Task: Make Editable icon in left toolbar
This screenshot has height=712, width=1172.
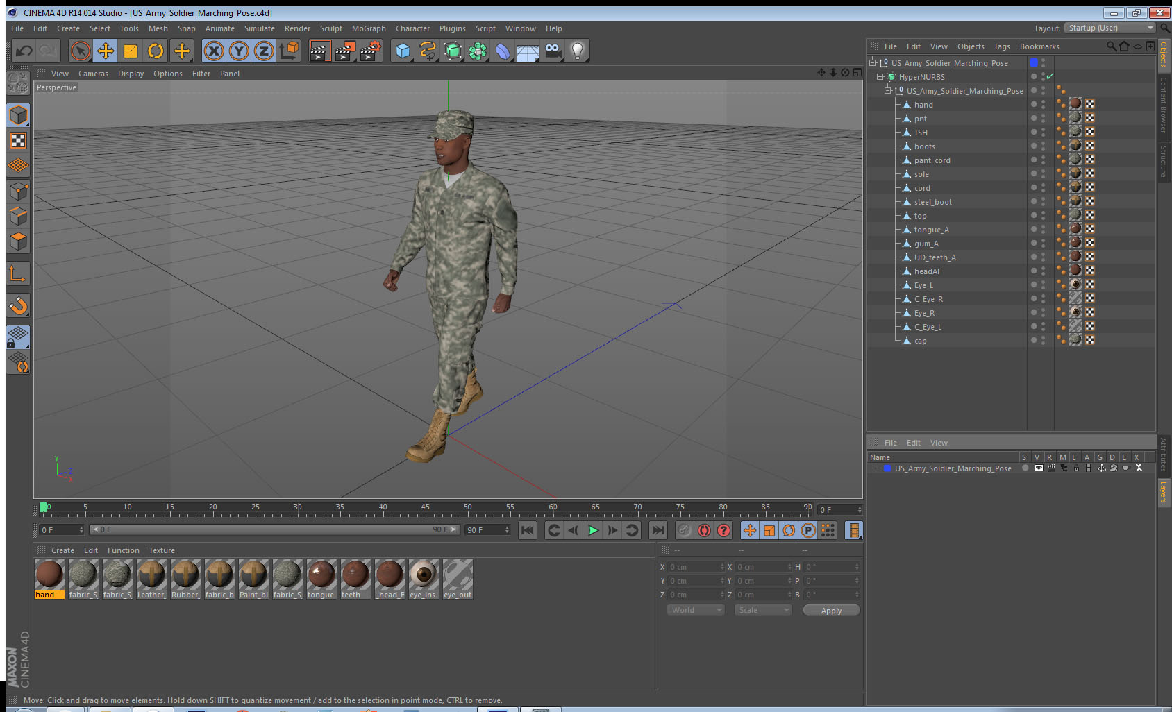Action: tap(18, 83)
